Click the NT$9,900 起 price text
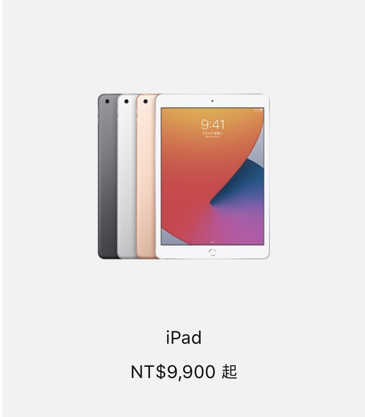The width and height of the screenshot is (365, 417). [x=184, y=372]
